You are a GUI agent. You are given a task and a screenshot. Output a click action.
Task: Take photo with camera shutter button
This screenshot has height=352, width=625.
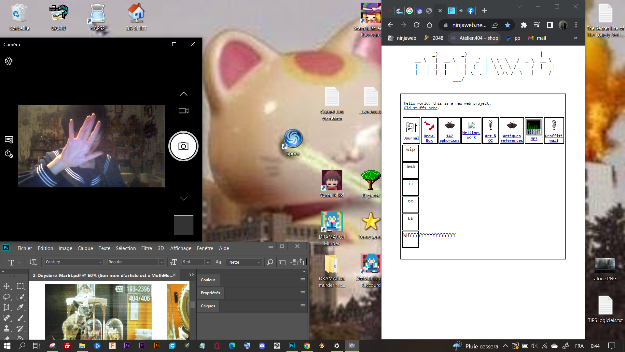(183, 146)
